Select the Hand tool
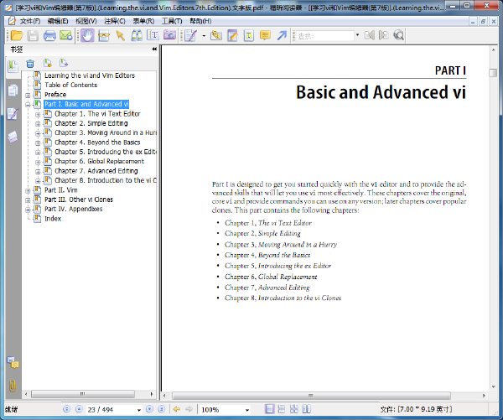The height and width of the screenshot is (420, 503). 87,35
